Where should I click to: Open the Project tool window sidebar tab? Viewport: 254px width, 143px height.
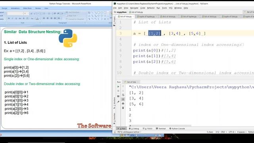[114, 21]
